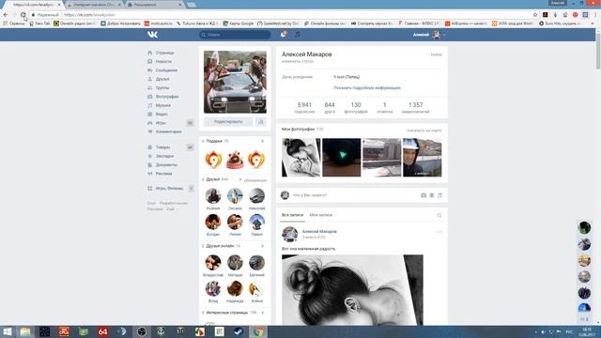Open the 844 друга counter

pyautogui.click(x=330, y=108)
